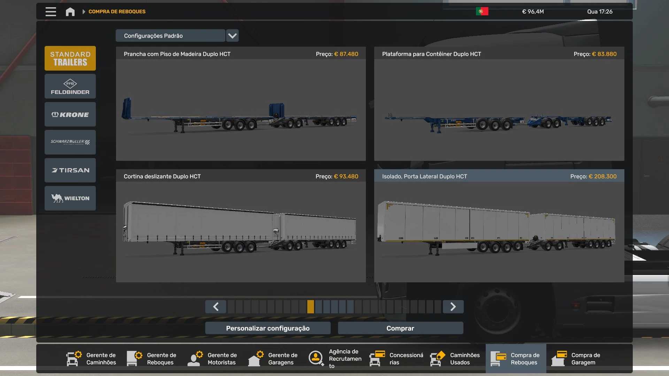
Task: Select the highlighted orange page indicator
Action: 310,307
